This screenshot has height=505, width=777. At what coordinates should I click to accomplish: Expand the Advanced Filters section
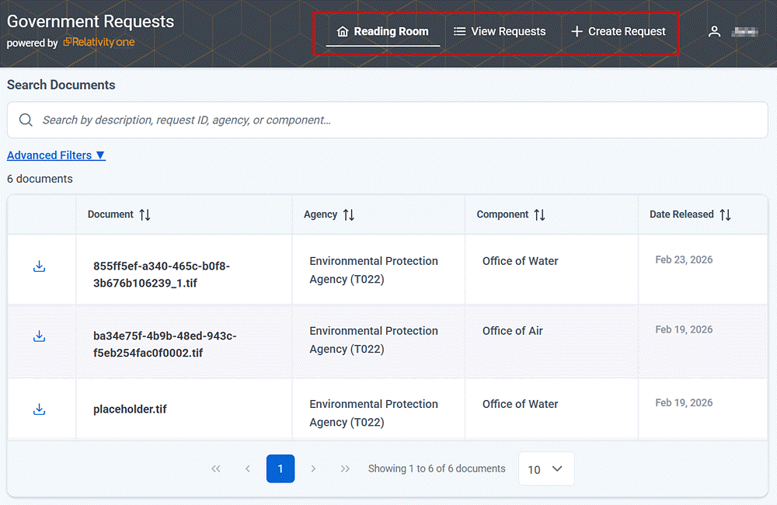click(x=56, y=155)
